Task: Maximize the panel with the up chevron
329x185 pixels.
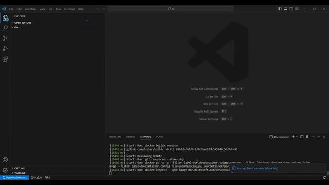Action: click(319, 137)
